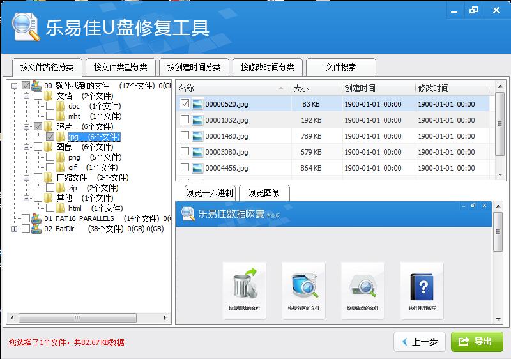Uncheck the 00000520.jpg file checkbox
The height and width of the screenshot is (359, 511).
point(185,103)
